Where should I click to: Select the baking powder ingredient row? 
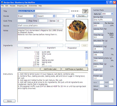(x=51, y=60)
